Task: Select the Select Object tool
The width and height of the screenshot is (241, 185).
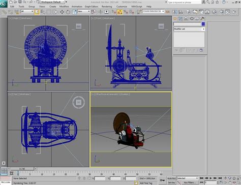Action: point(37,12)
